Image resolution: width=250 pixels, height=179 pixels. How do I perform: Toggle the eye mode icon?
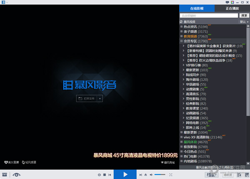point(16,174)
